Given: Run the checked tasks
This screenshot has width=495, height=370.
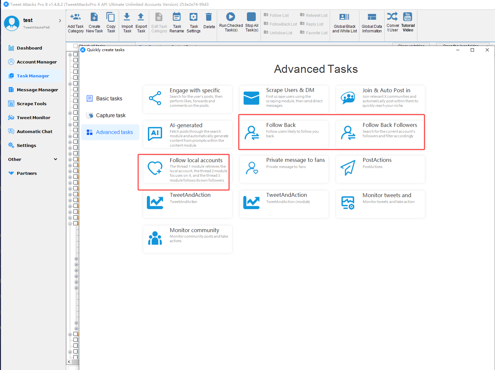Looking at the screenshot, I should pyautogui.click(x=231, y=22).
